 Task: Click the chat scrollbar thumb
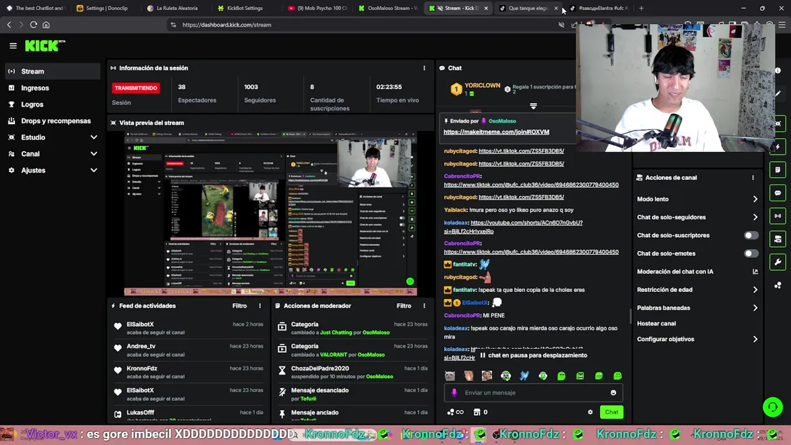click(630, 316)
